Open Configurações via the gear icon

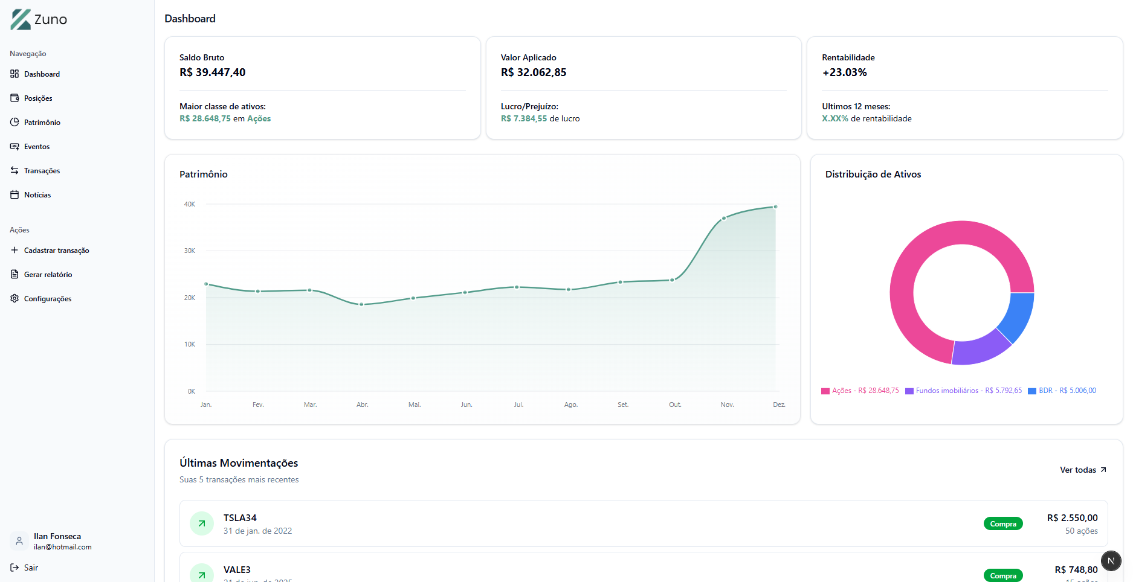pyautogui.click(x=14, y=298)
